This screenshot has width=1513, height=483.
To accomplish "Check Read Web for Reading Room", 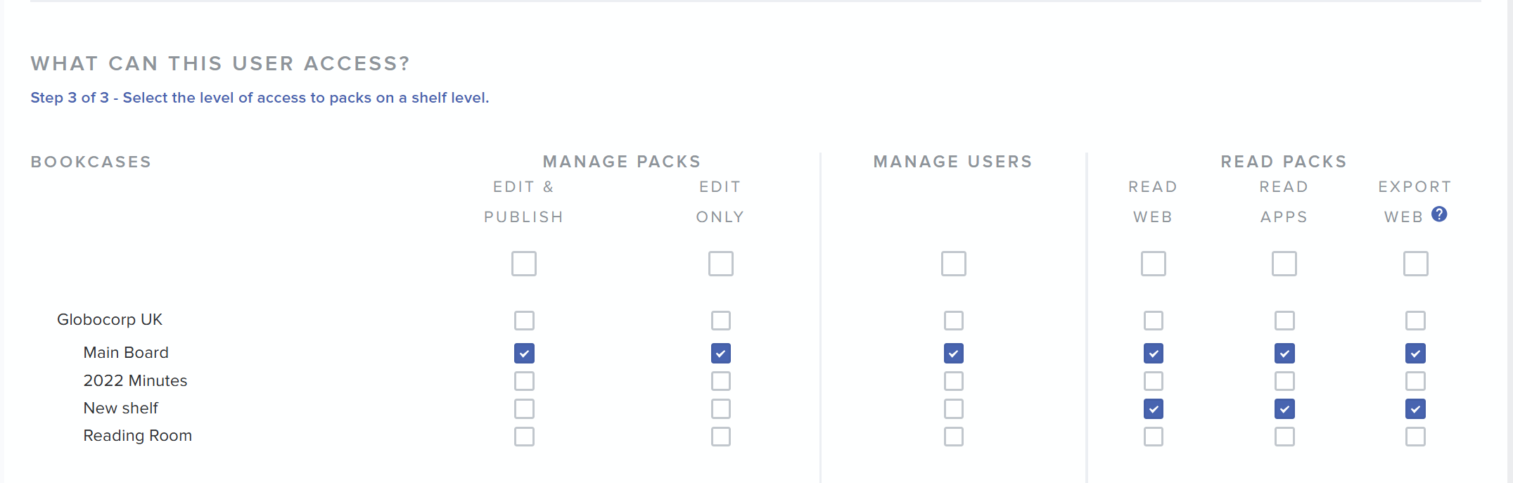I will [x=1153, y=437].
